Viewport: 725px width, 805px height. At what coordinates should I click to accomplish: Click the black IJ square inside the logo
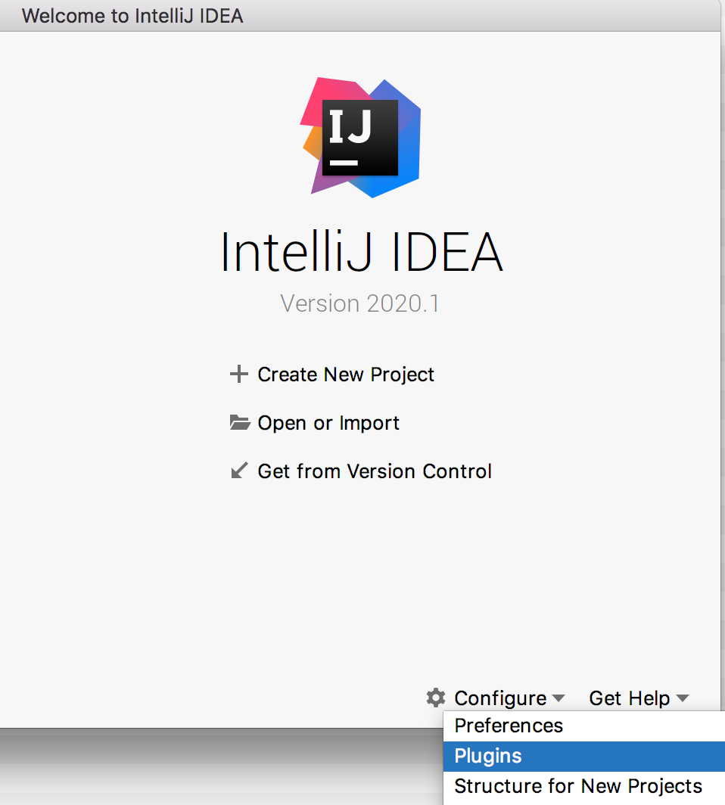(x=359, y=138)
